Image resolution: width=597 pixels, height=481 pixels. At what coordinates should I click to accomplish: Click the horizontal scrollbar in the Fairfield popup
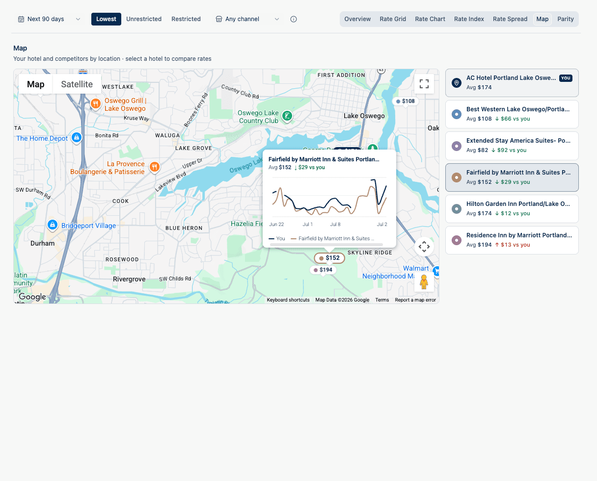coord(326,244)
